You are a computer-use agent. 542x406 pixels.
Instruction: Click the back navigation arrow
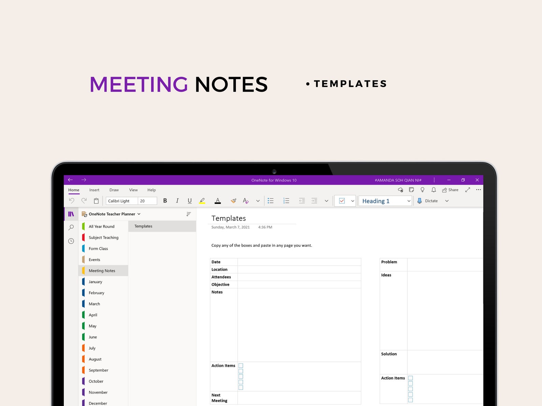tap(70, 180)
